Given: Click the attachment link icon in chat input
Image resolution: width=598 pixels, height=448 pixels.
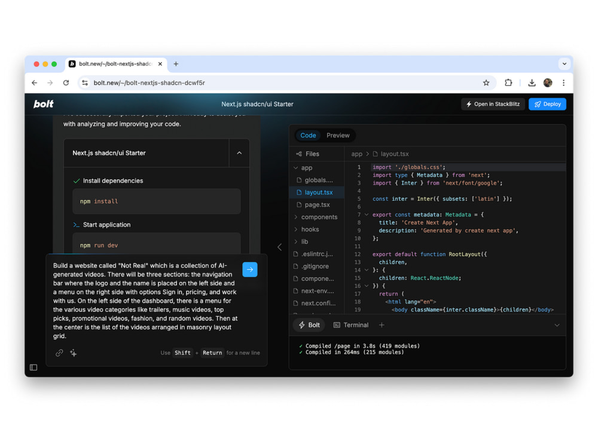Looking at the screenshot, I should pyautogui.click(x=59, y=353).
